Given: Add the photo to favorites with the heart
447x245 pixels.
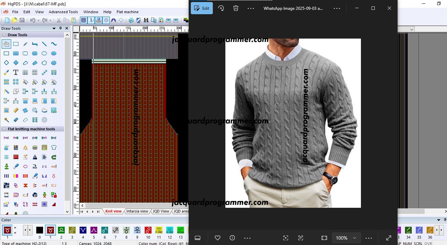Looking at the screenshot, I should (x=218, y=238).
